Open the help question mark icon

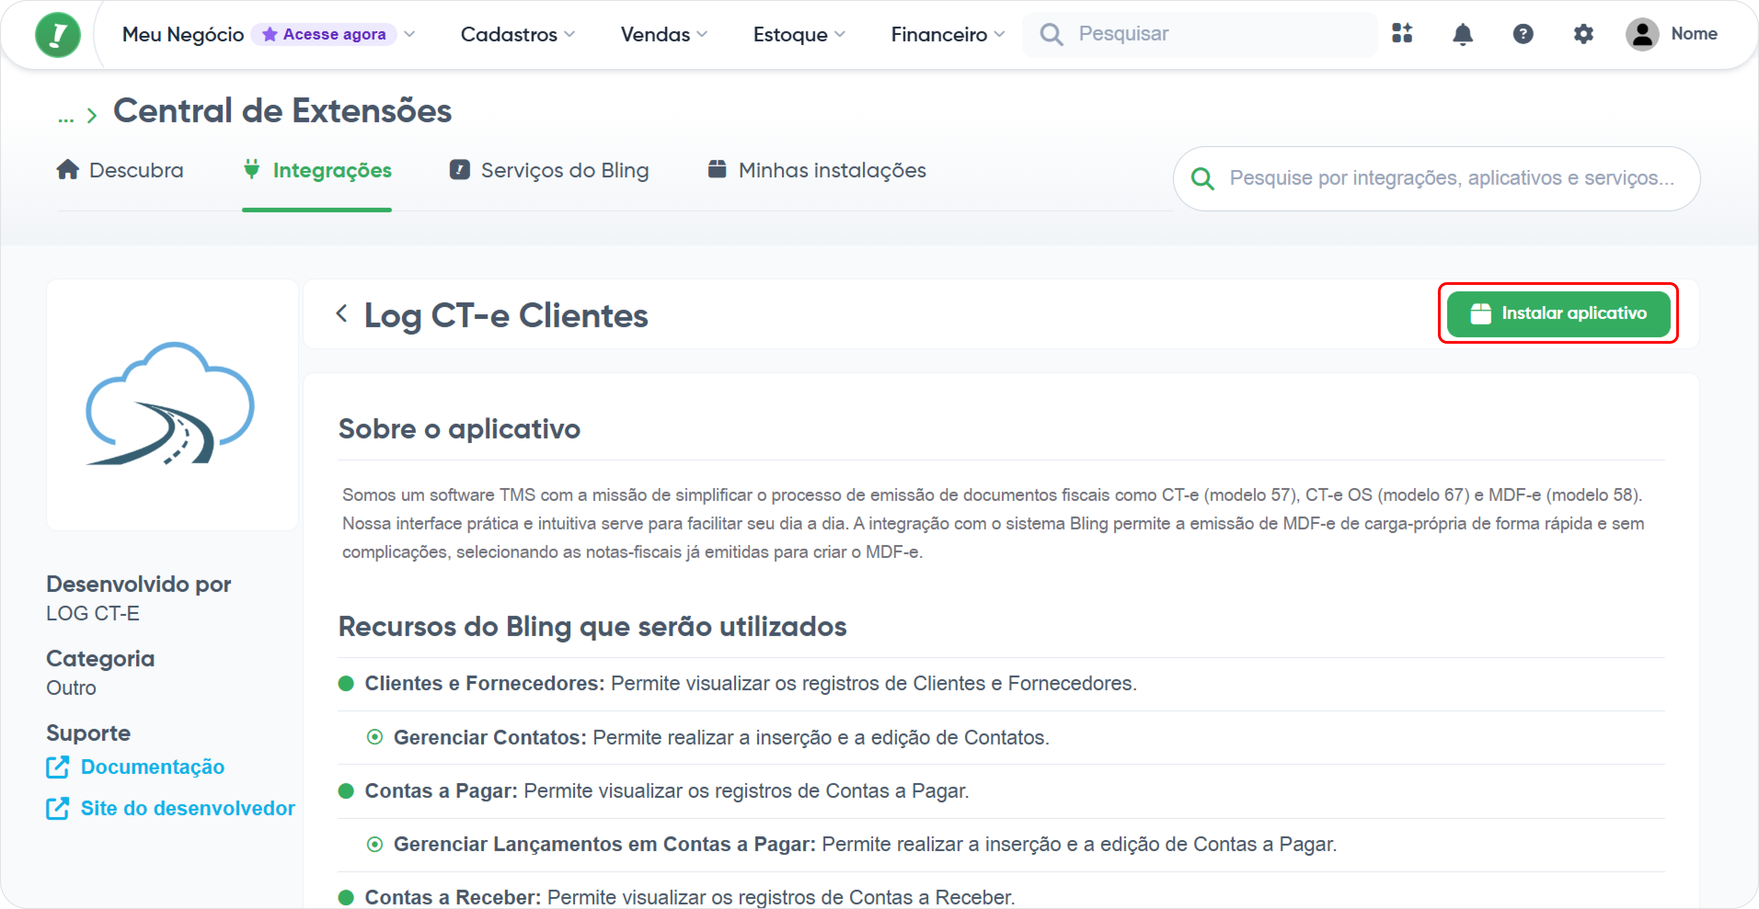(1523, 34)
